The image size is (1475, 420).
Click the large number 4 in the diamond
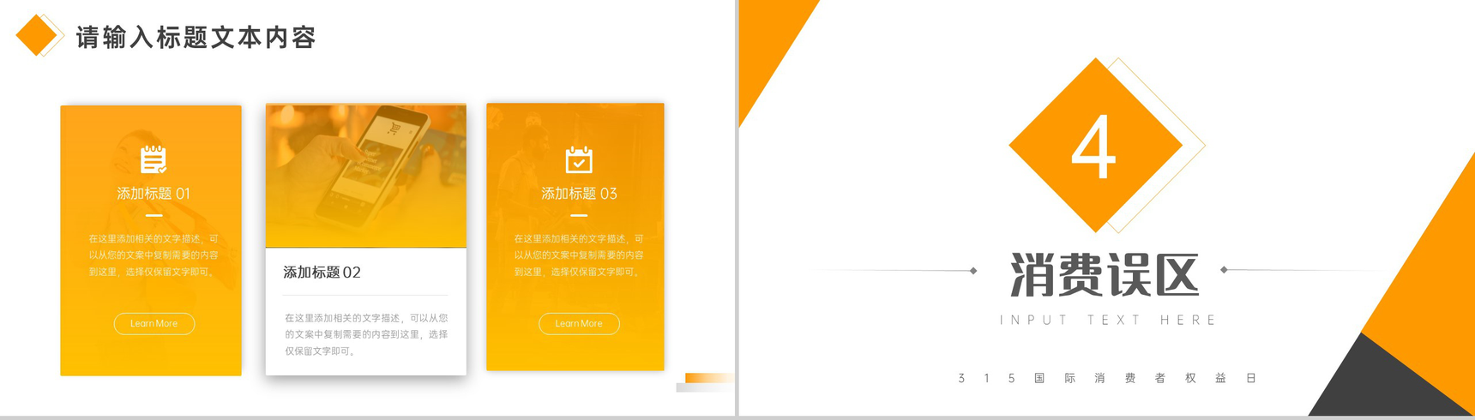click(x=1094, y=147)
